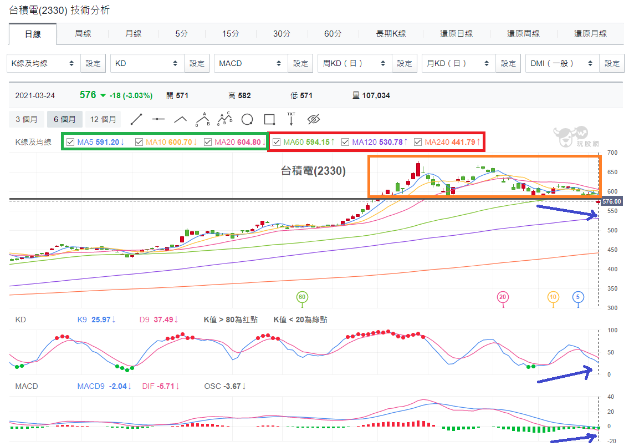Select the trend line drawing tool
Image resolution: width=634 pixels, height=446 pixels.
(x=136, y=119)
